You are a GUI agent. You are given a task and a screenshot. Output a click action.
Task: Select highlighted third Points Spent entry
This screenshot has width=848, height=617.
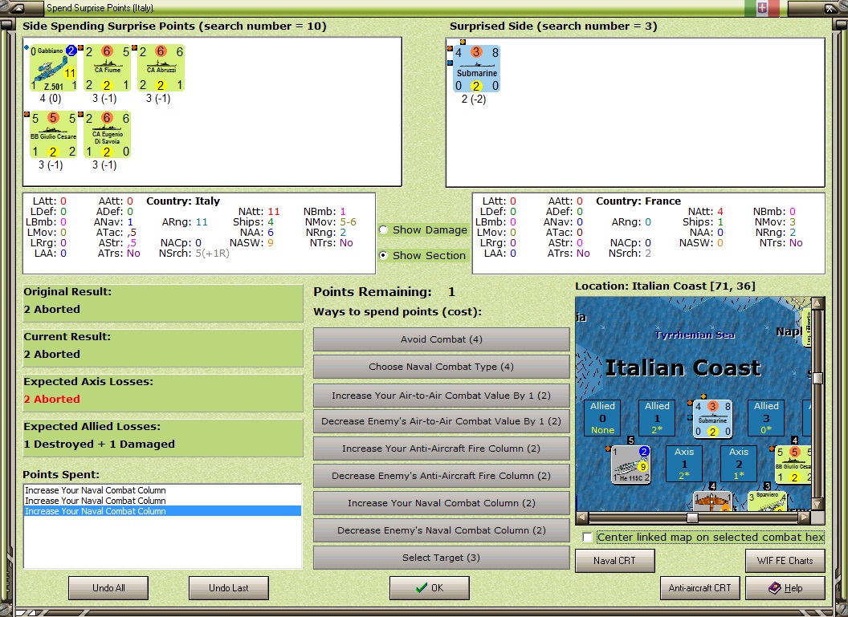coord(162,511)
